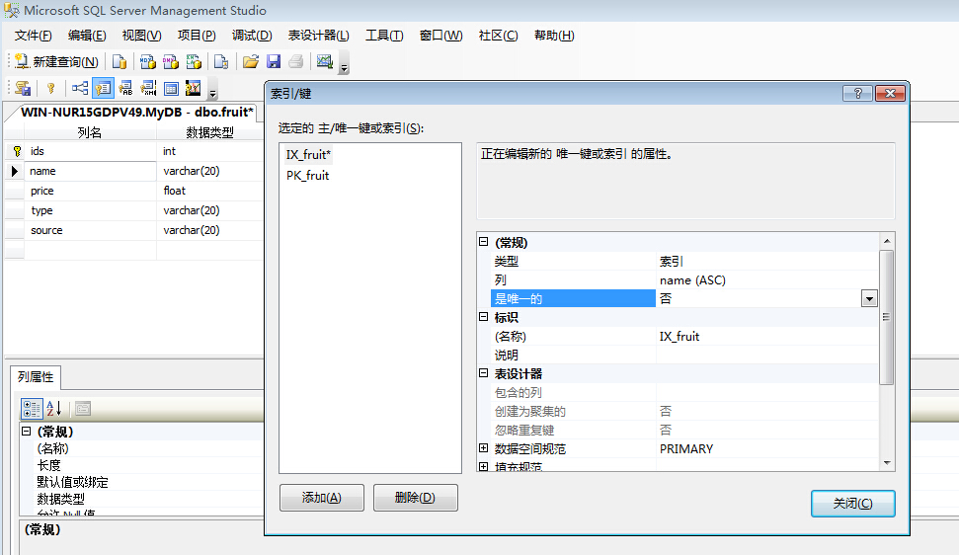Image resolution: width=959 pixels, height=555 pixels.
Task: Save the fruit table with floppy icon
Action: (x=274, y=61)
